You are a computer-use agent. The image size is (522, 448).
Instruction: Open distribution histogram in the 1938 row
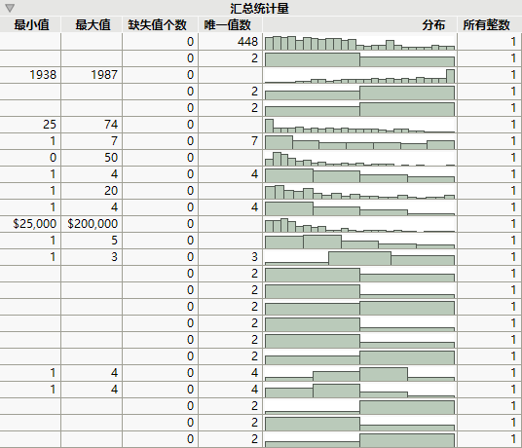click(360, 75)
